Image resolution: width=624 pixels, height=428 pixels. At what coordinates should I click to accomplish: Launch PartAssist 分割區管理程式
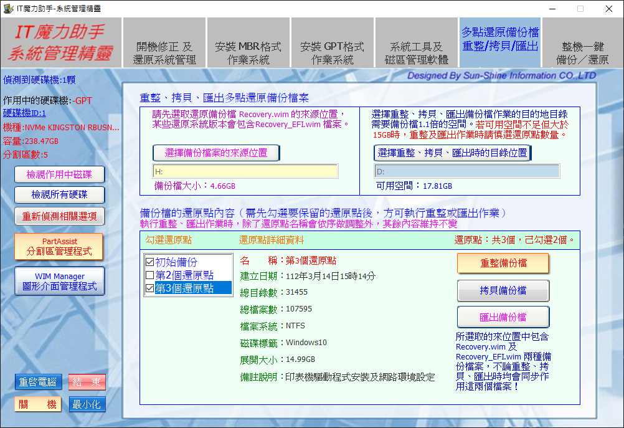[x=59, y=247]
